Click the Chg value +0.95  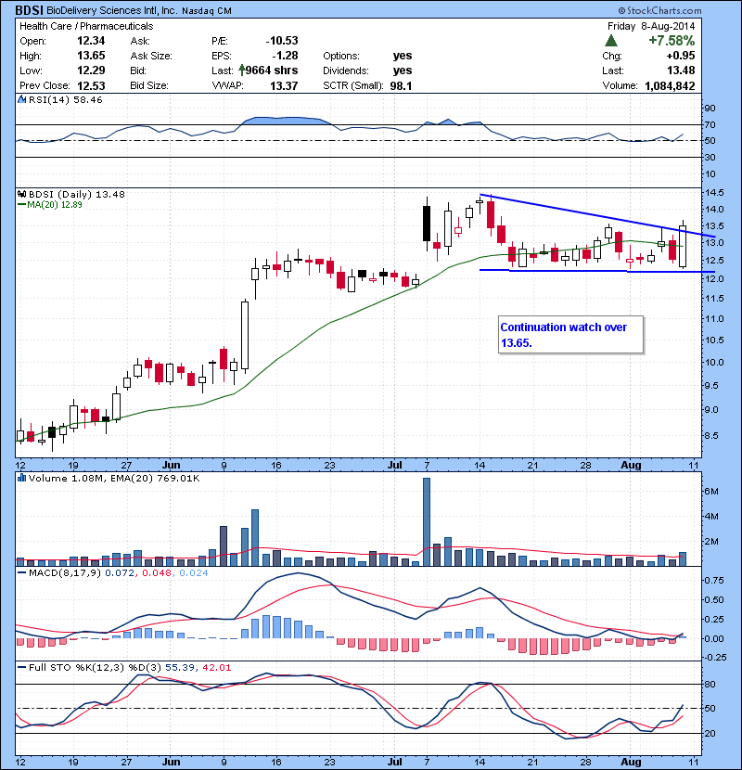(x=680, y=56)
